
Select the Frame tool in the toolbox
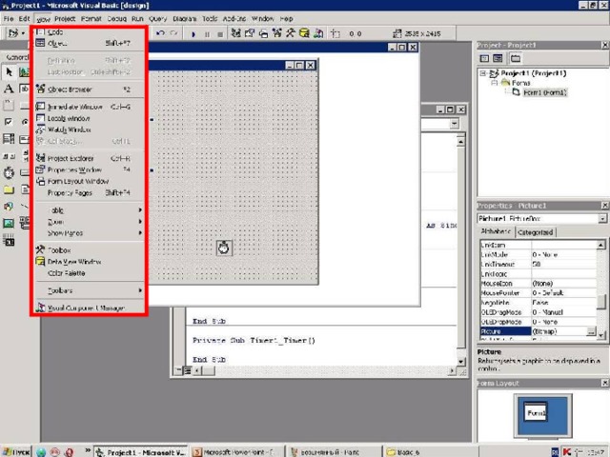tap(9, 105)
